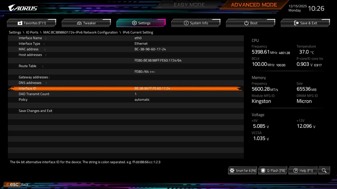Image resolution: width=337 pixels, height=189 pixels.
Task: Open the Favorites (F11) tab
Action: pyautogui.click(x=32, y=23)
